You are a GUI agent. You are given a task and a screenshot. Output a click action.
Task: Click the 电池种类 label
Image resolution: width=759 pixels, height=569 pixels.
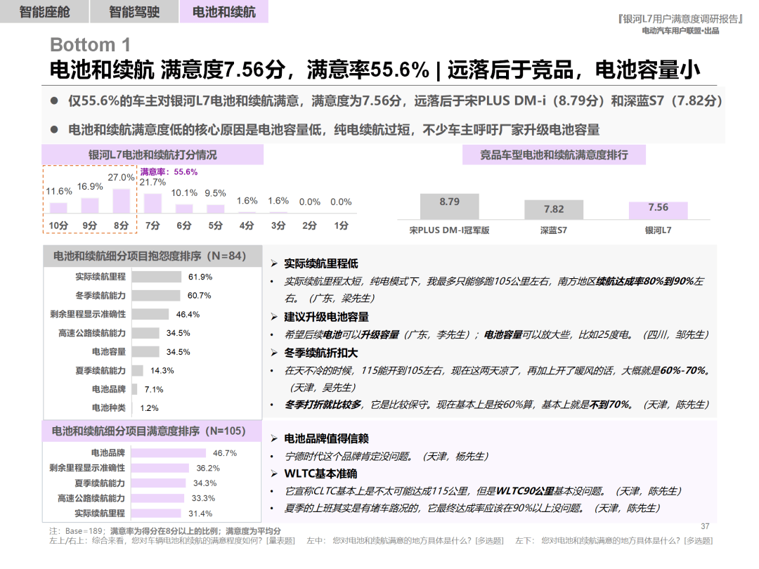point(109,408)
